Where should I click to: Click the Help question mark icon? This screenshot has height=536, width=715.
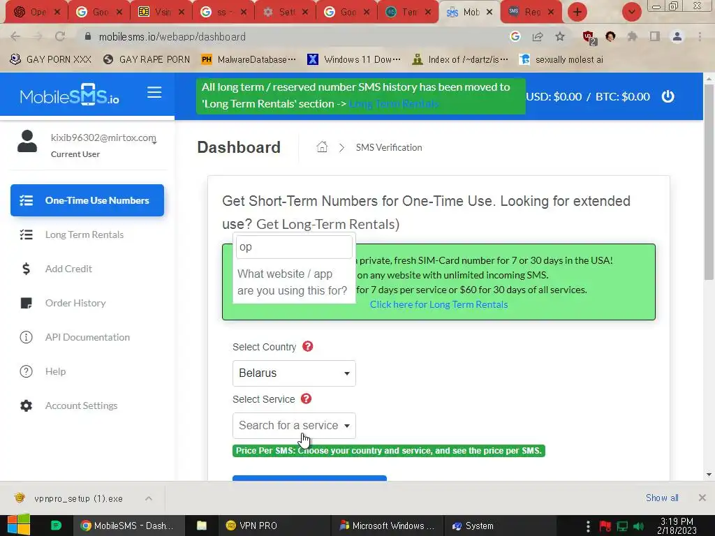tap(26, 371)
